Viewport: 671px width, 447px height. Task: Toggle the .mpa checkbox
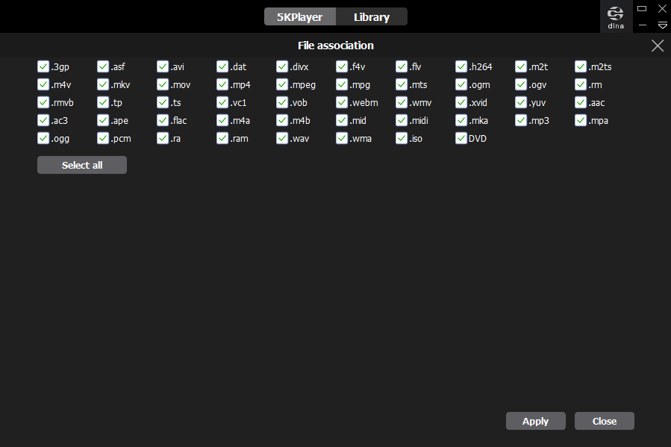[x=580, y=121]
